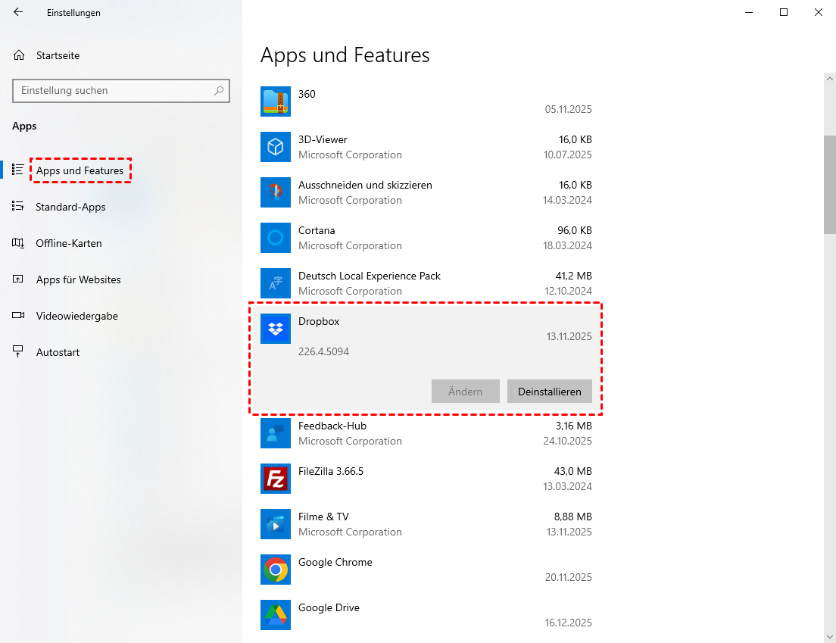Screen dimensions: 836x643
Task: Click the Dropbox app name
Action: [x=319, y=321]
